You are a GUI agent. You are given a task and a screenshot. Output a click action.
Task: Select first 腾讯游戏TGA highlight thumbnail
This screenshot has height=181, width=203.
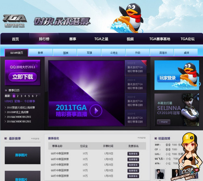coord(136,68)
